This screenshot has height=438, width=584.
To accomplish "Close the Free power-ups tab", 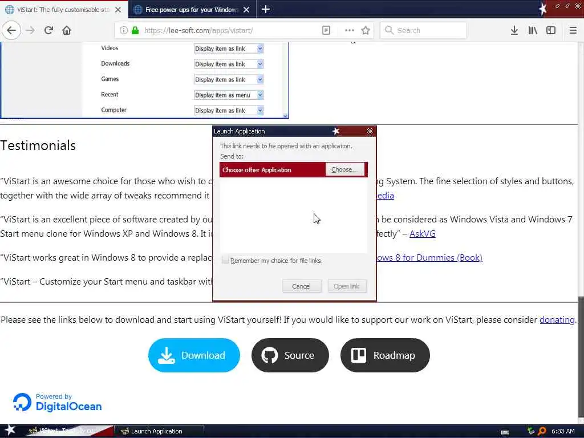I will (x=246, y=10).
